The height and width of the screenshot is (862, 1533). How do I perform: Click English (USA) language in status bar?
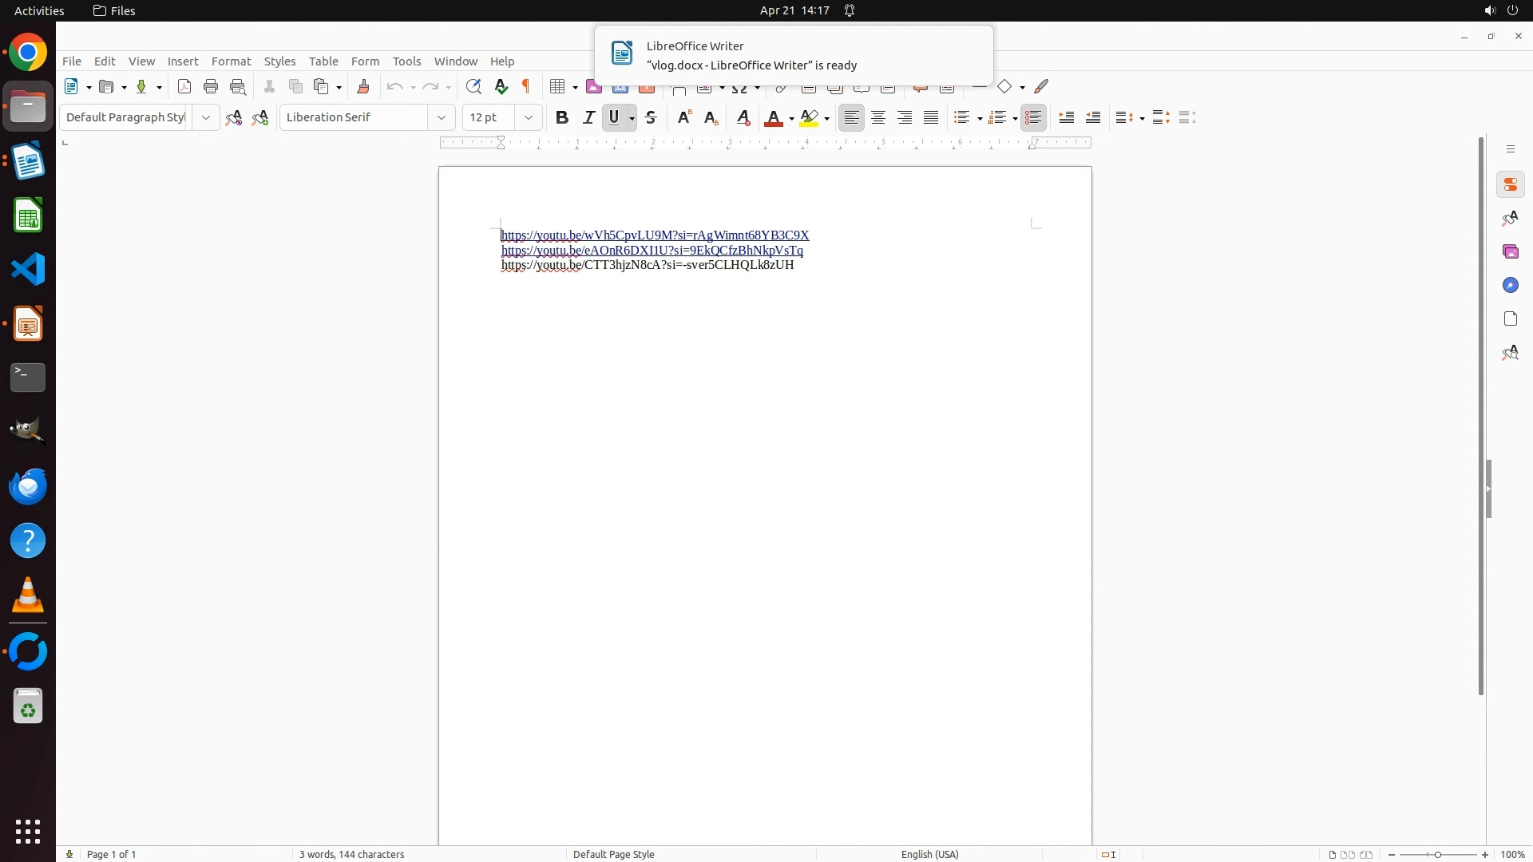(929, 854)
